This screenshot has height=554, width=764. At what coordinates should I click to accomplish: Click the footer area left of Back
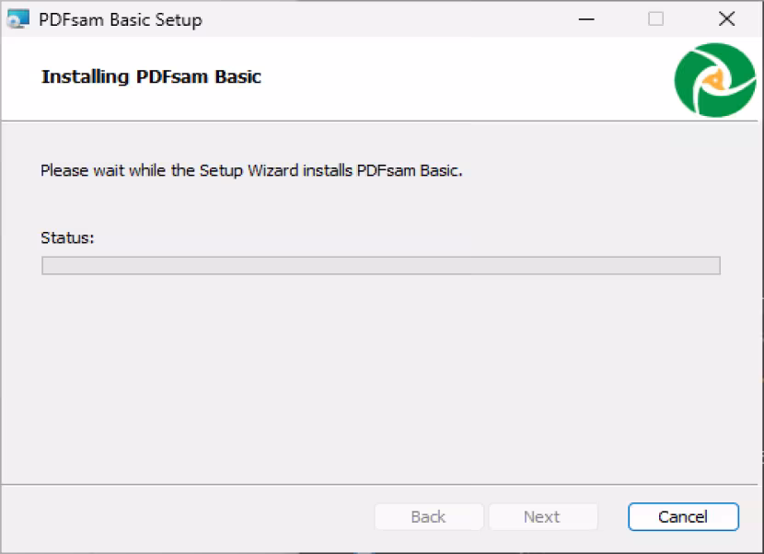coord(188,517)
